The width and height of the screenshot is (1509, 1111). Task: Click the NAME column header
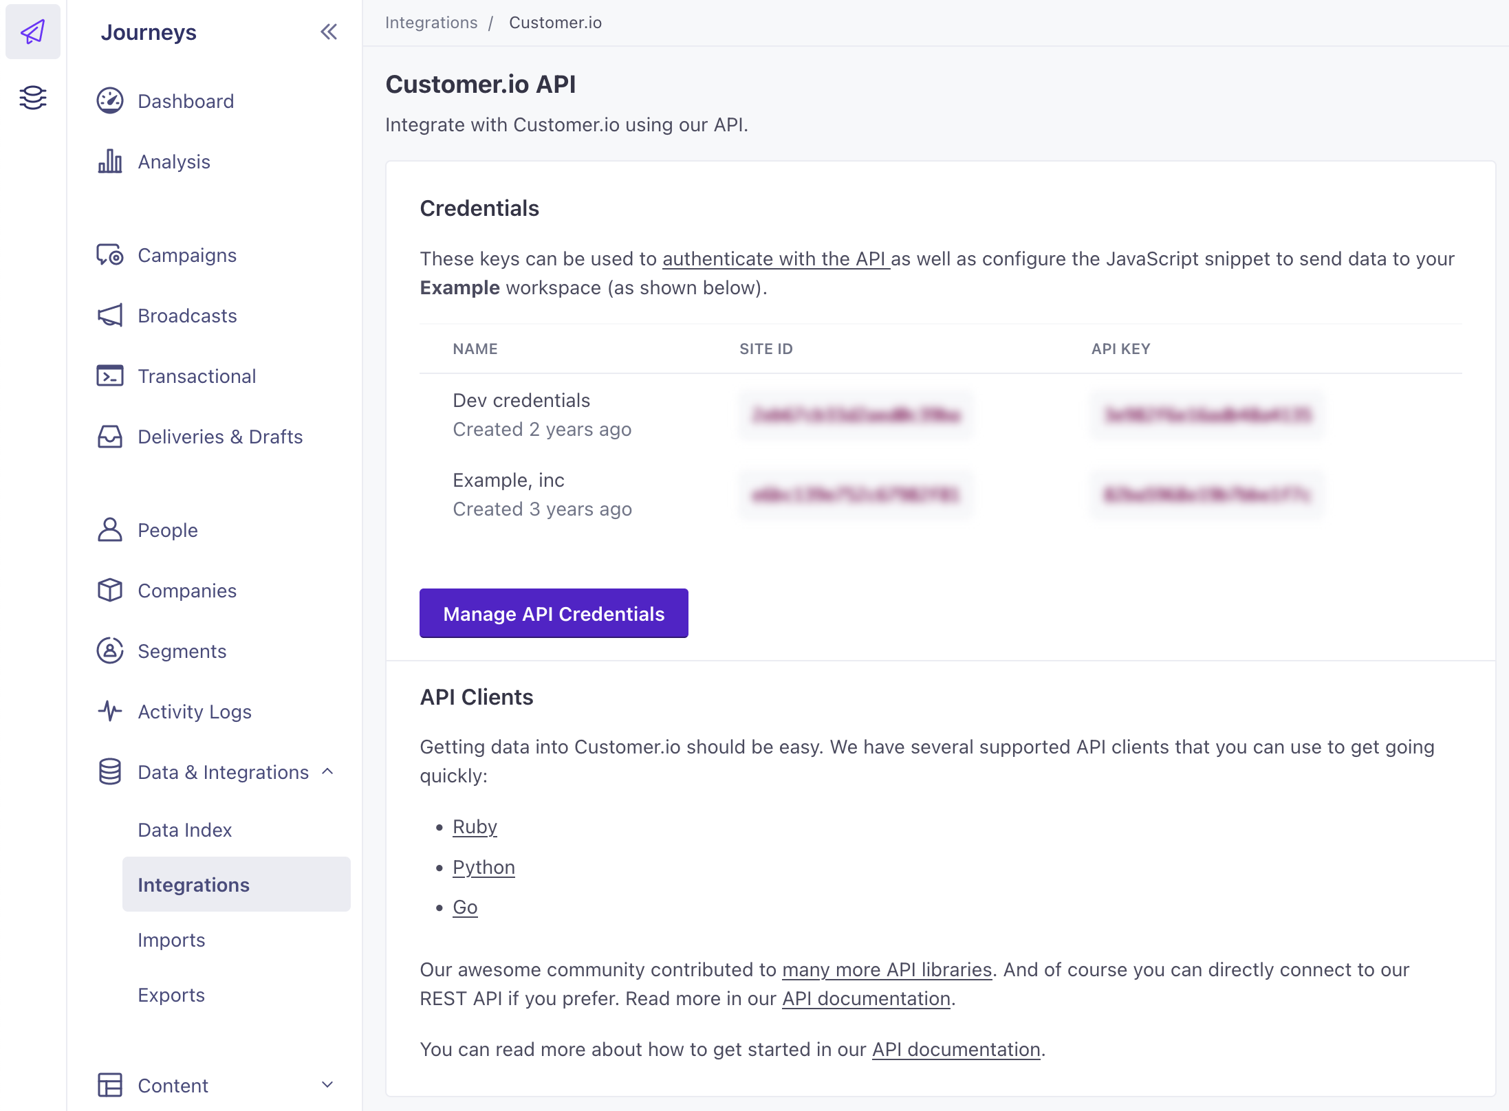pos(475,349)
